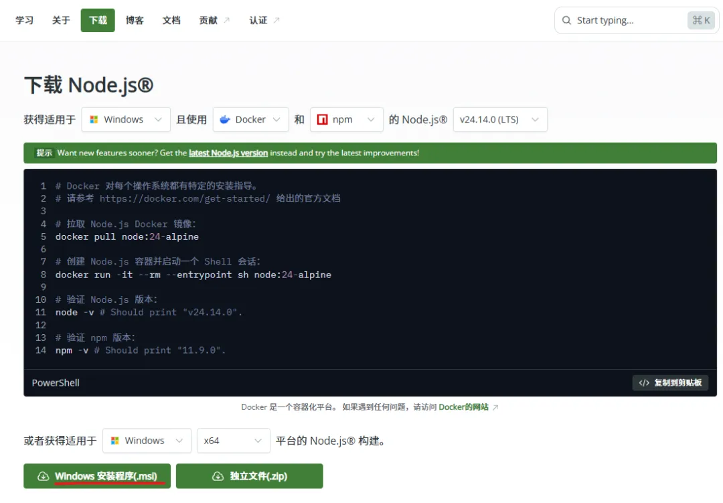Click the node -v command line
723x503 pixels.
tap(149, 312)
